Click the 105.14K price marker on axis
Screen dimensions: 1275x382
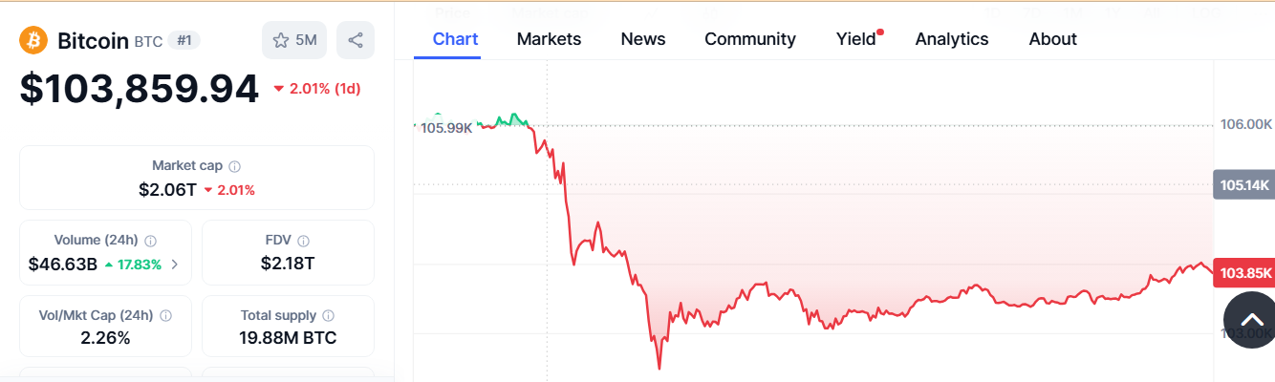point(1243,184)
